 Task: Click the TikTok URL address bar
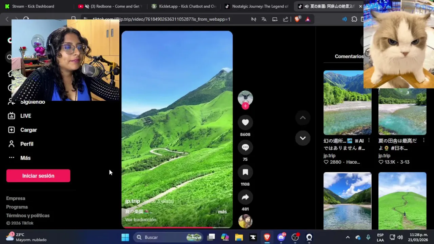click(x=161, y=19)
